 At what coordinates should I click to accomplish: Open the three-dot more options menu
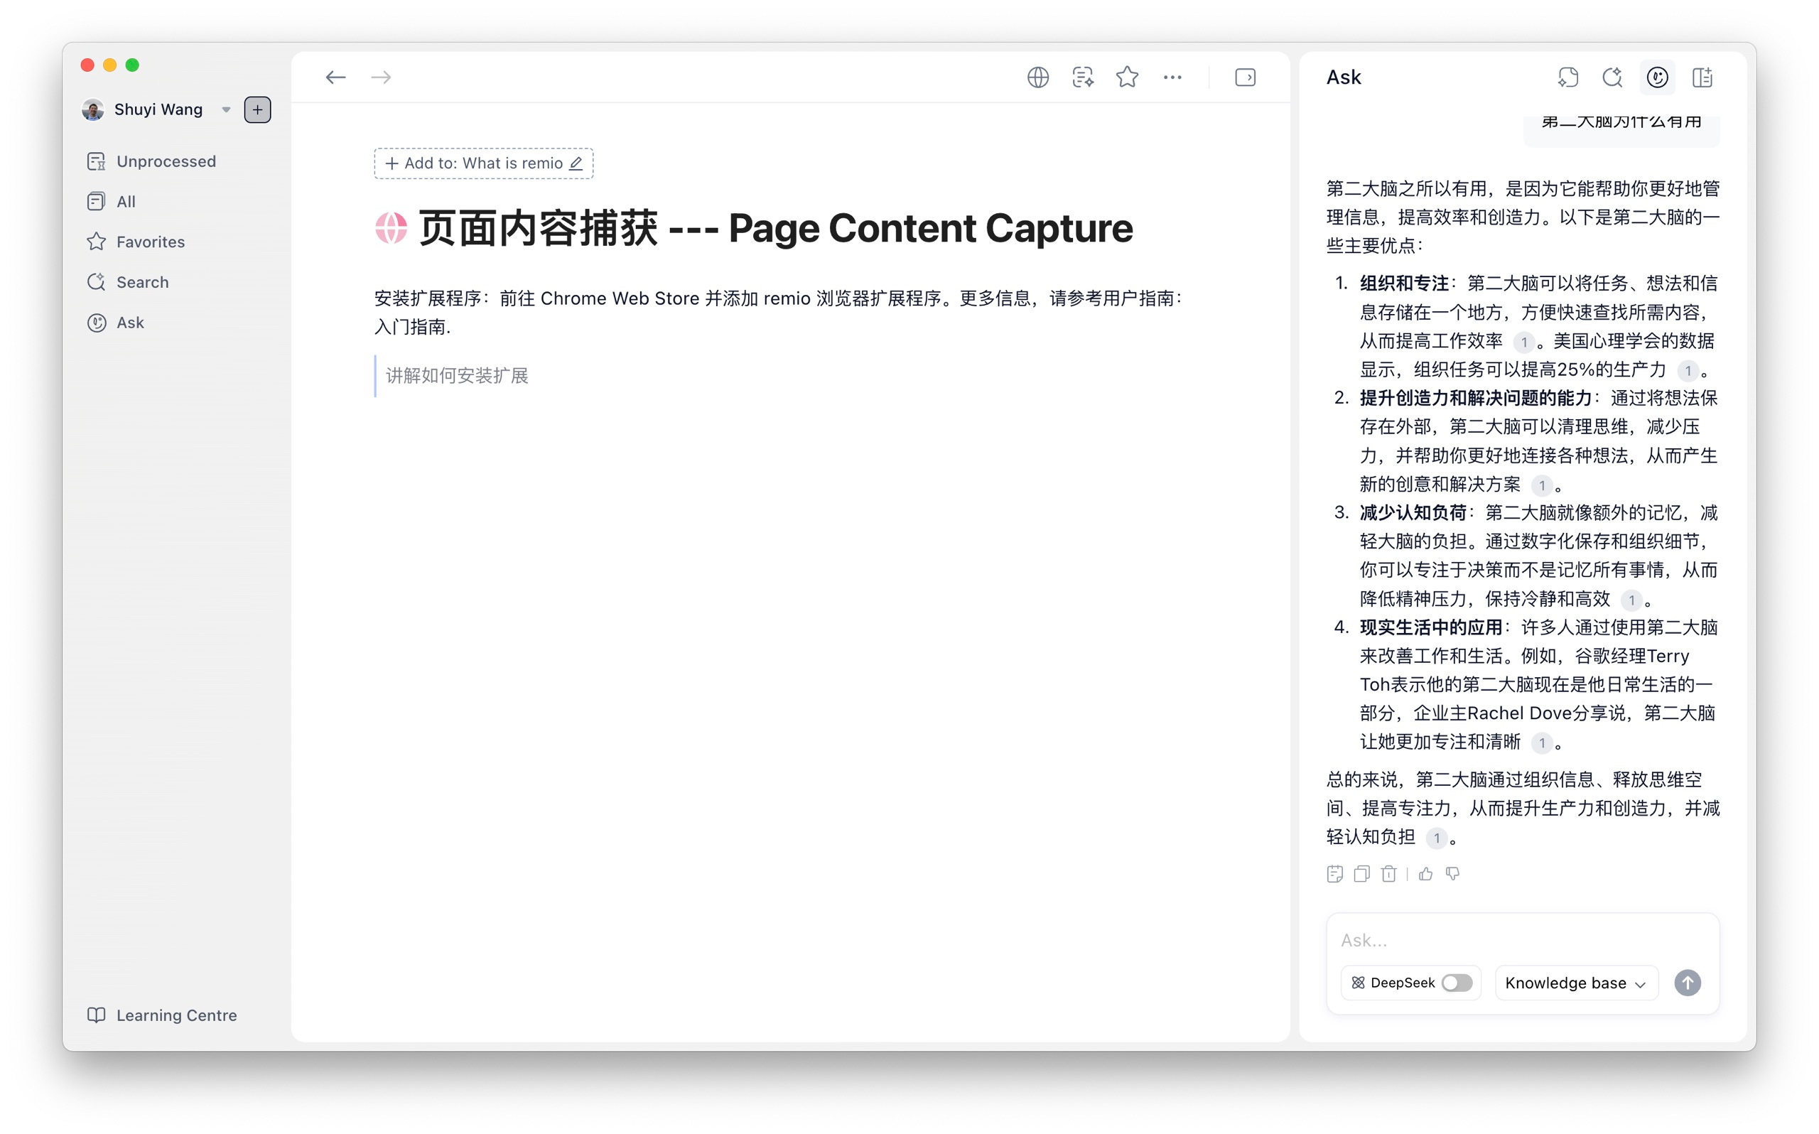1172,77
